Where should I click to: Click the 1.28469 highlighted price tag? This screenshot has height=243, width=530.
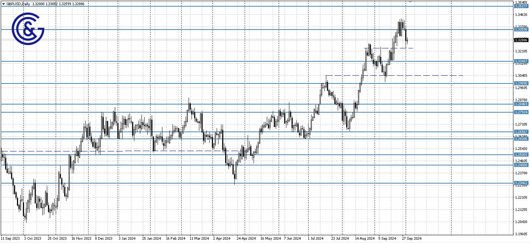520,105
